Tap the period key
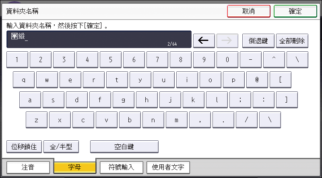322x178 pixels. 223,120
